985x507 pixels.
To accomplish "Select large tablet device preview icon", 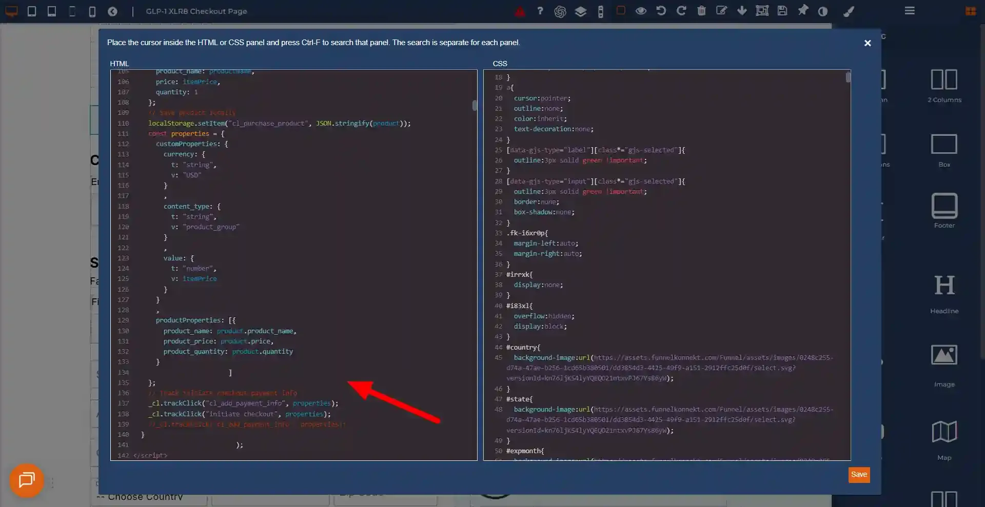I will tap(32, 11).
